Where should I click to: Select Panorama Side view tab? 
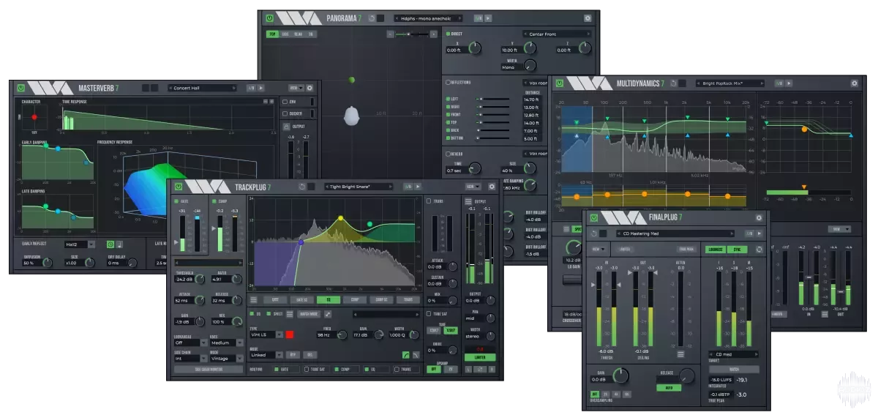click(x=285, y=34)
